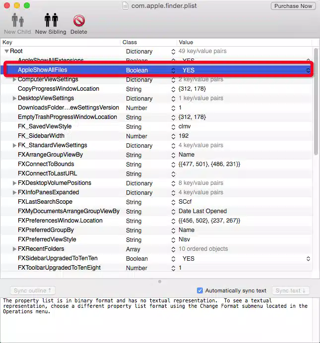
Task: Select the AppleShowAllFiles key
Action: pyautogui.click(x=43, y=70)
